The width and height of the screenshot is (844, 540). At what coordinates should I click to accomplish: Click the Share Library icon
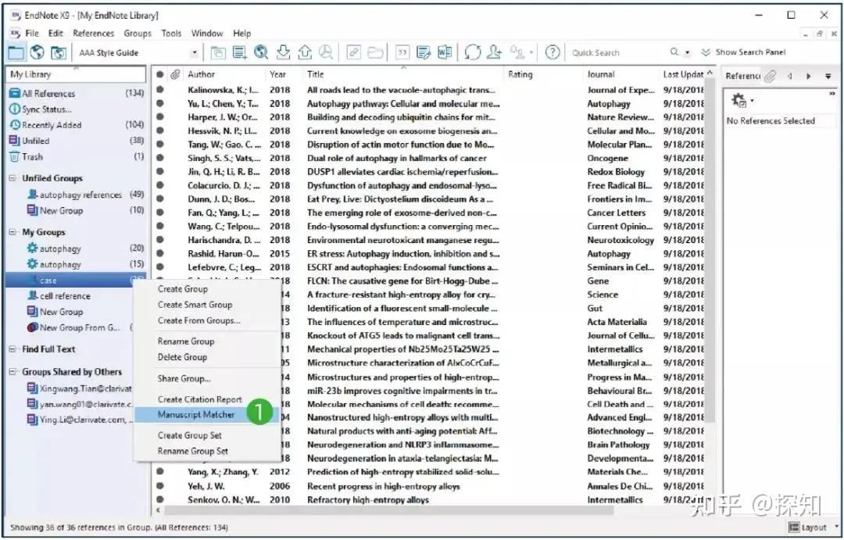tap(495, 52)
